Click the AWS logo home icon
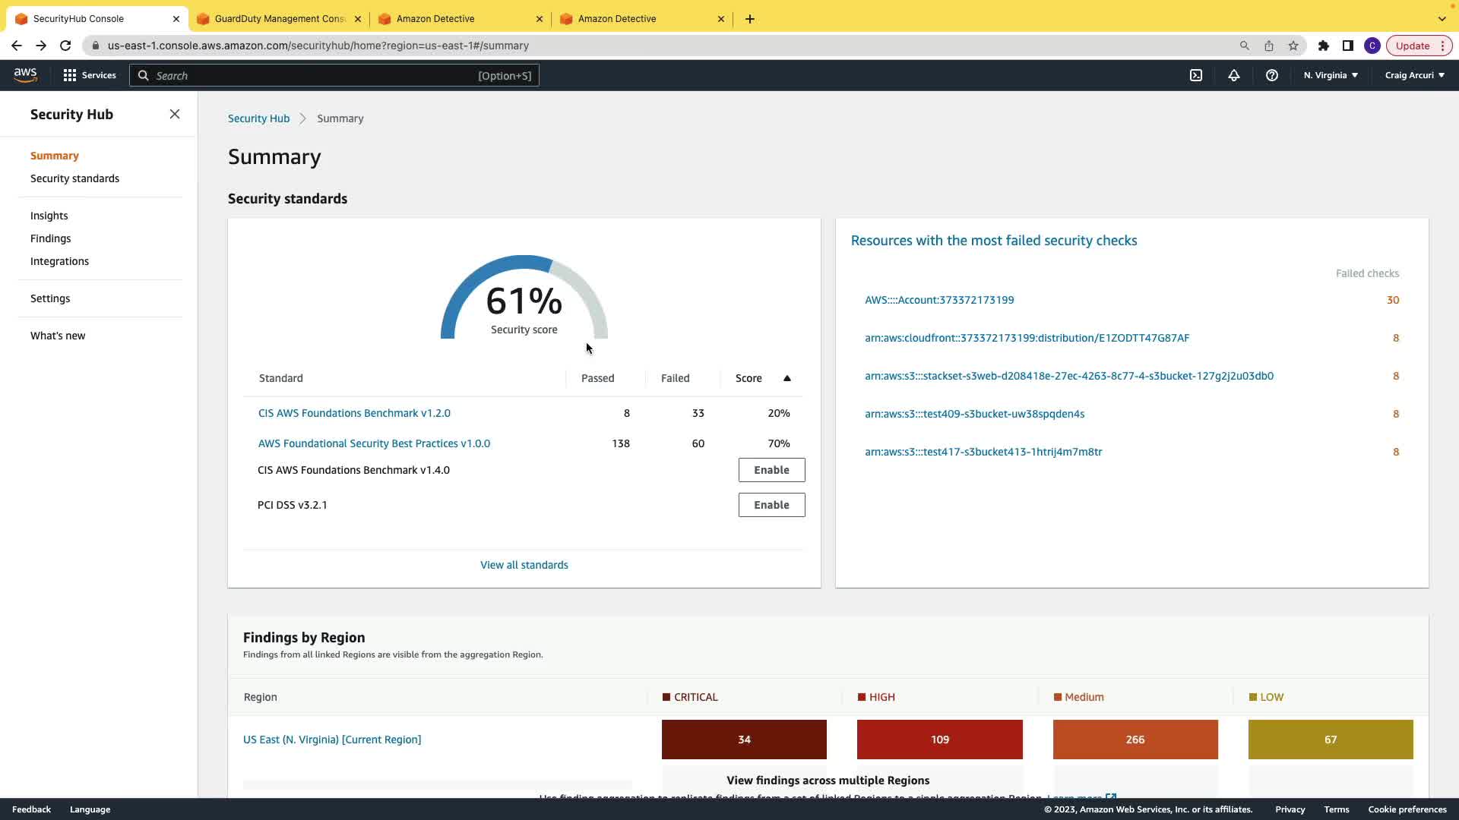1459x820 pixels. pyautogui.click(x=25, y=74)
